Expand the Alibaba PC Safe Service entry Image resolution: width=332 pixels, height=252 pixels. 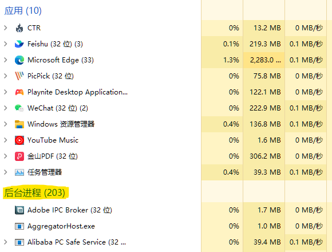(6, 242)
